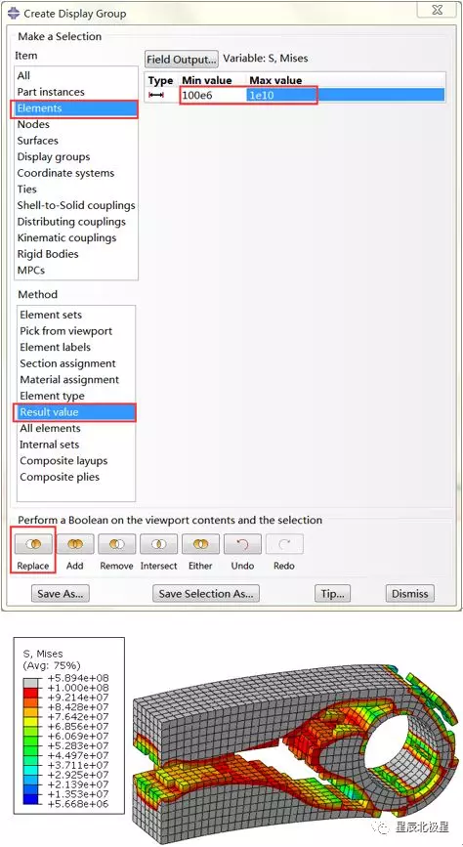Click the Max value field 1e10
This screenshot has width=463, height=847.
(281, 95)
